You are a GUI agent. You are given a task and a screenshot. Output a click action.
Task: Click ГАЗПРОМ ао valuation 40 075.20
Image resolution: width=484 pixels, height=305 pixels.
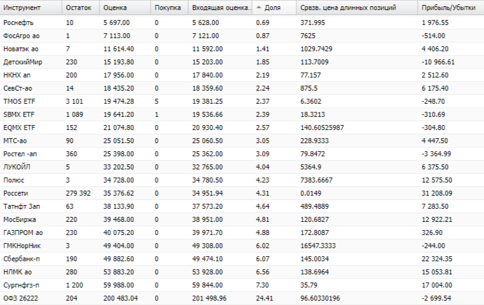click(x=119, y=232)
